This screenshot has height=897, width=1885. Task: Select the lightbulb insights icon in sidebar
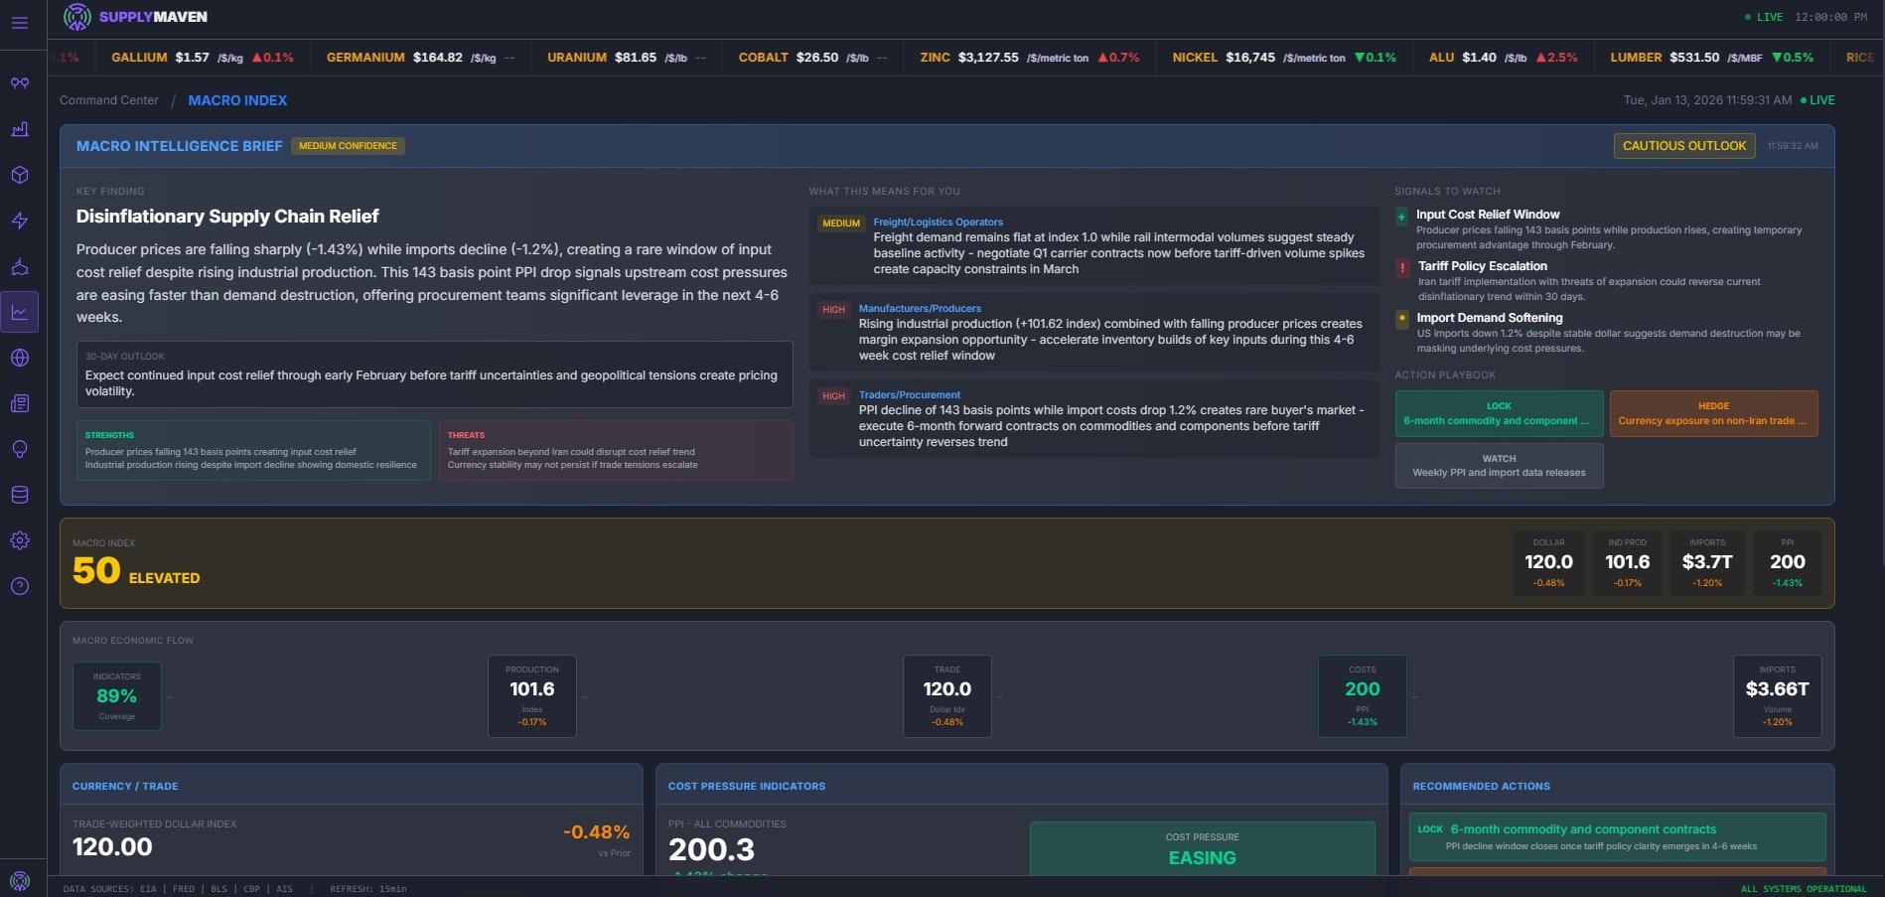pos(20,449)
